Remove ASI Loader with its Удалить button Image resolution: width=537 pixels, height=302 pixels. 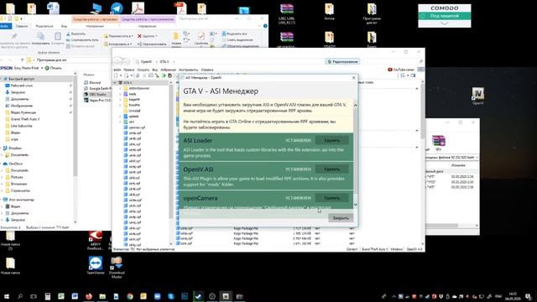[x=331, y=140]
